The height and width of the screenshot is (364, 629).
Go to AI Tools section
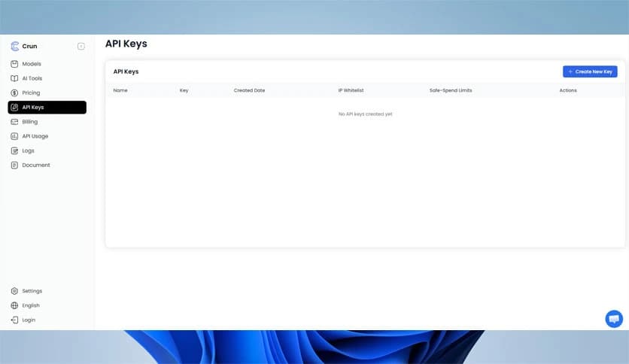point(32,78)
